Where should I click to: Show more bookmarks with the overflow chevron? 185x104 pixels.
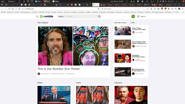click(183, 12)
